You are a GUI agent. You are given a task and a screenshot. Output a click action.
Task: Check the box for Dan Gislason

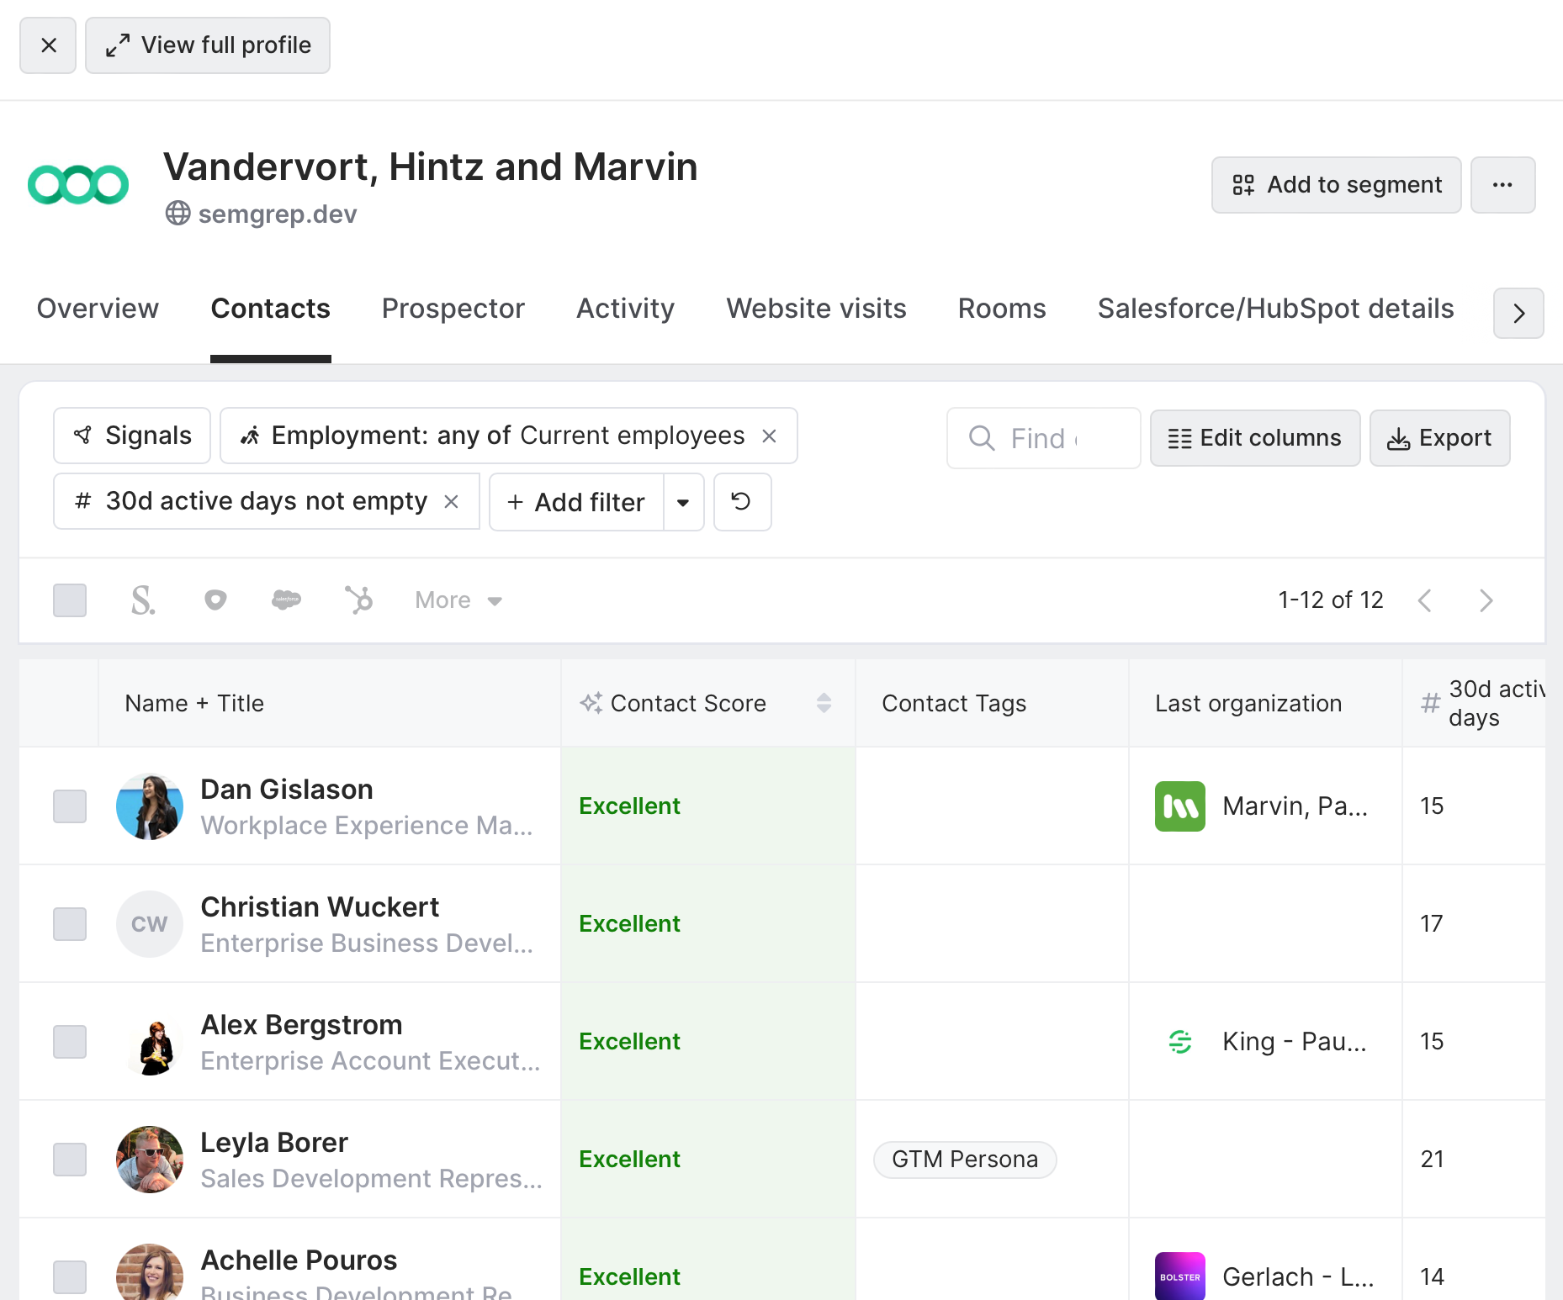click(70, 806)
